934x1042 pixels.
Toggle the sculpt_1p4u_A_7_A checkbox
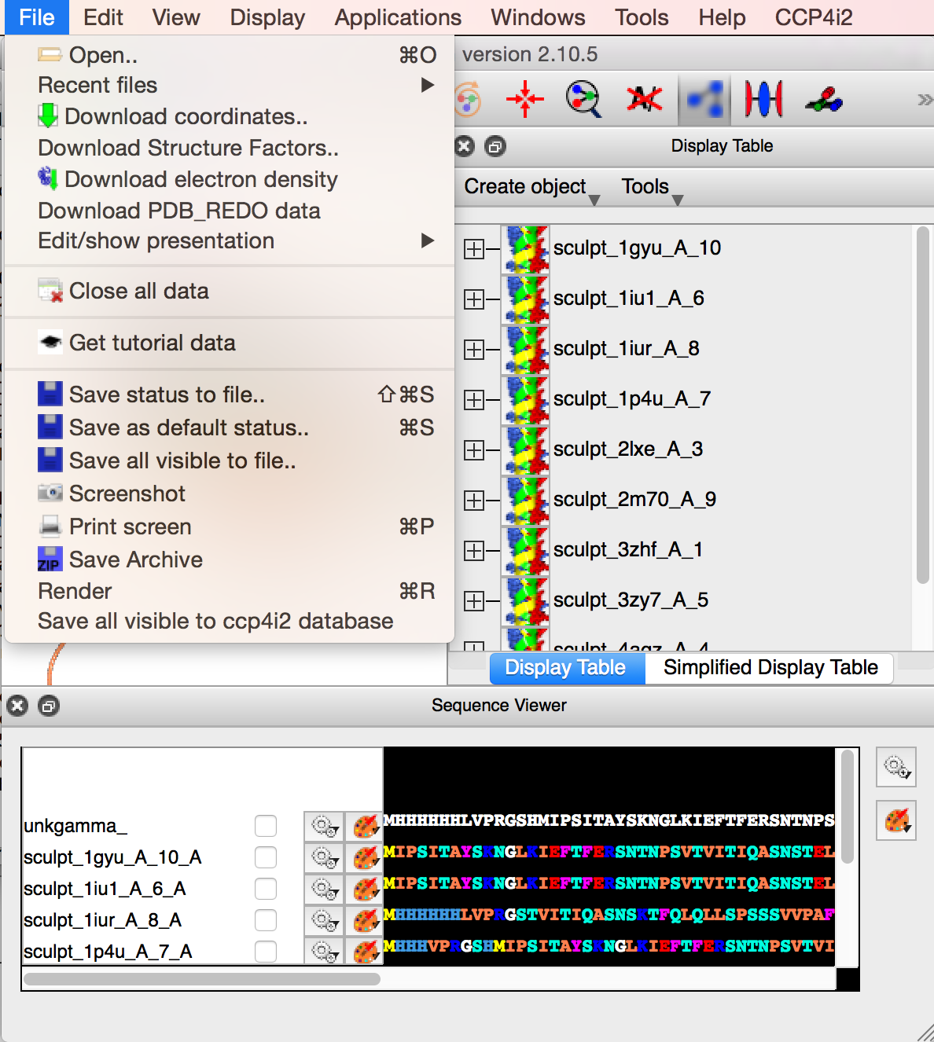coord(266,952)
